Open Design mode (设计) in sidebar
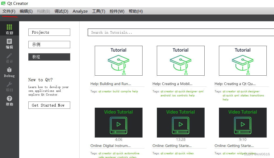Viewport: 274px width, 158px height. [x=9, y=58]
